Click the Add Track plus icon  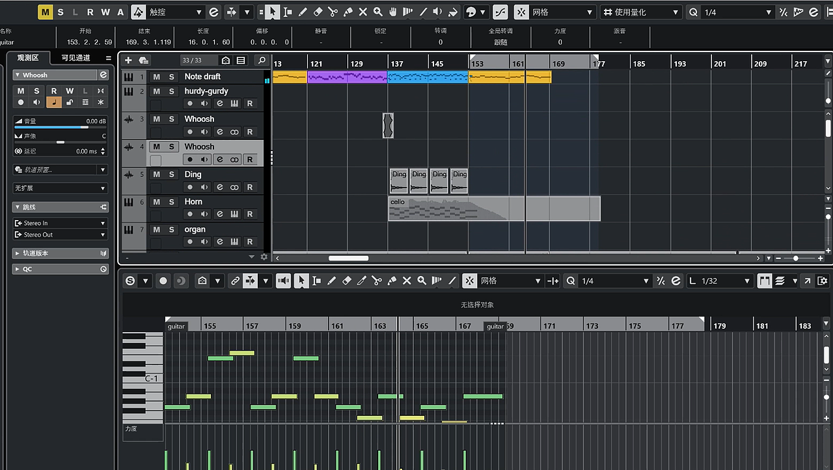point(128,61)
